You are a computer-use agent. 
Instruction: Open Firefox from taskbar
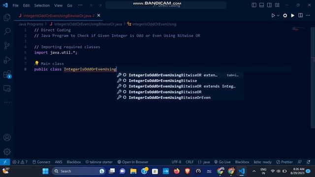[x=177, y=171]
